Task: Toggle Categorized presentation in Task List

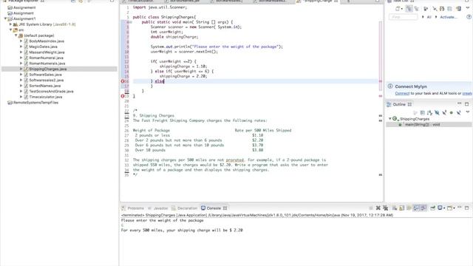Action: point(409,9)
